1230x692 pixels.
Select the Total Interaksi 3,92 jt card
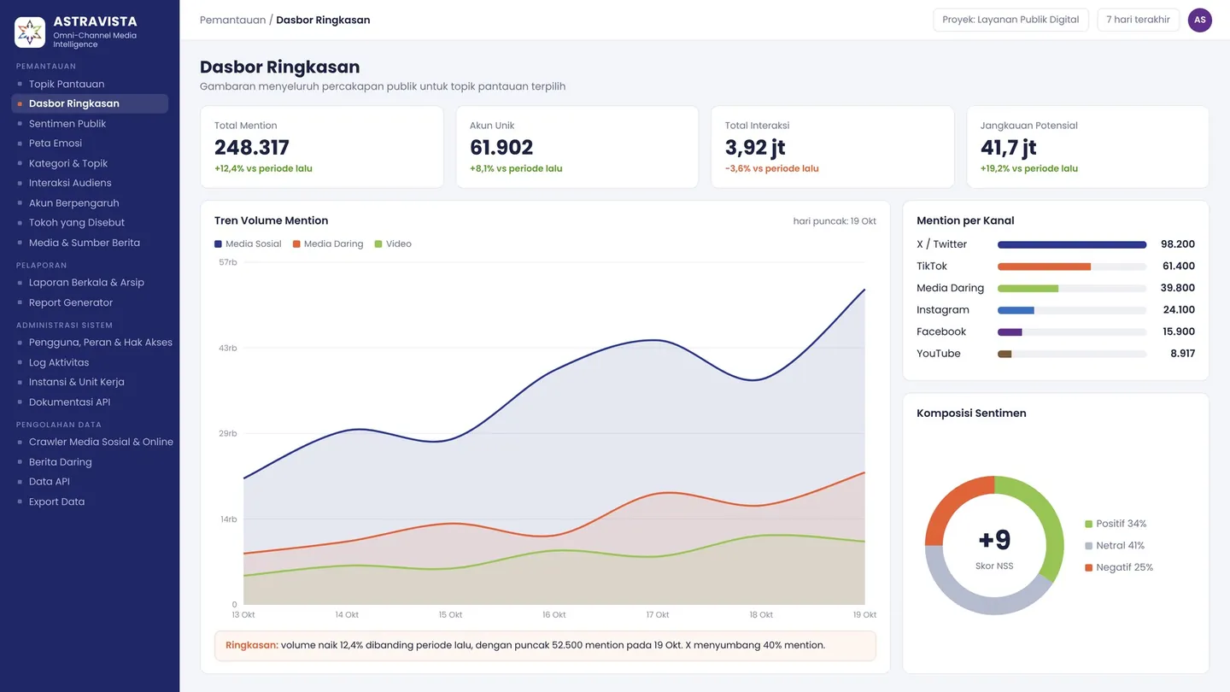833,147
